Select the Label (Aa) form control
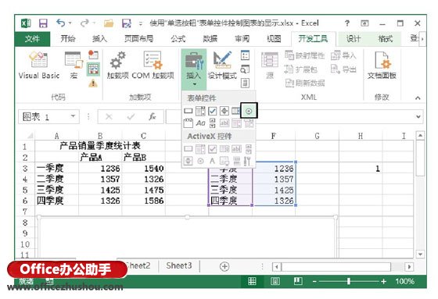The image size is (438, 299). (x=200, y=123)
